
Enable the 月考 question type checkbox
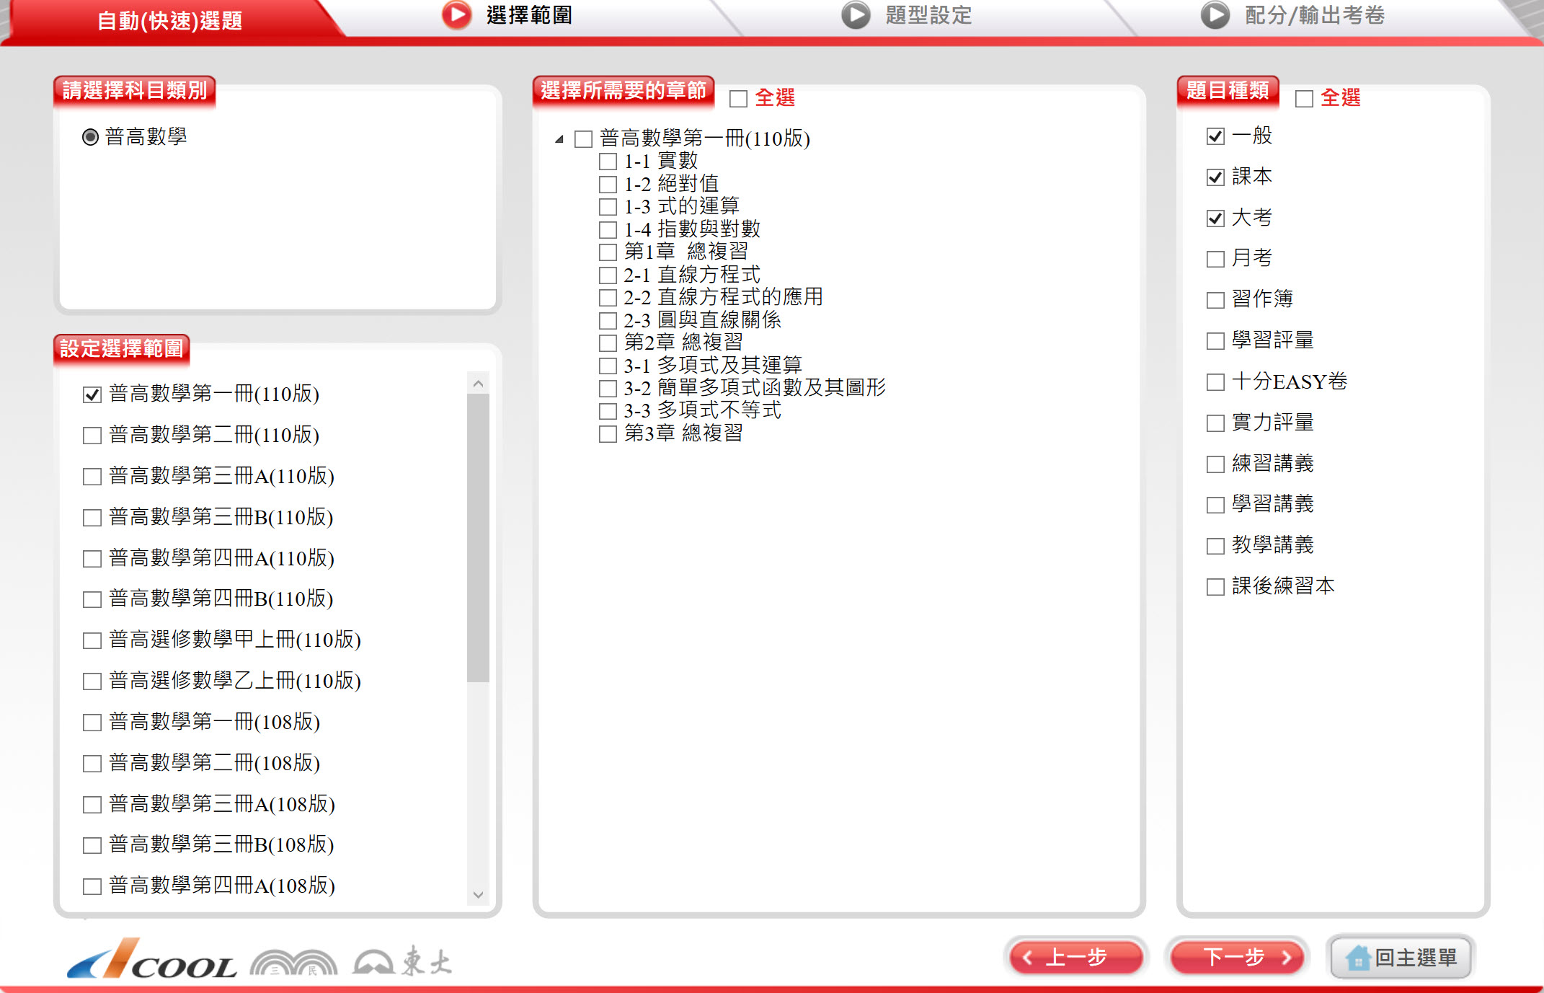pos(1215,259)
